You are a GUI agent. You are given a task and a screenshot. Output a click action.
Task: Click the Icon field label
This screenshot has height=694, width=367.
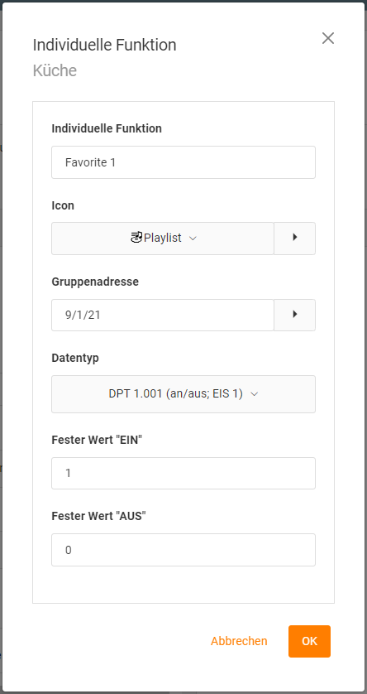pos(63,205)
